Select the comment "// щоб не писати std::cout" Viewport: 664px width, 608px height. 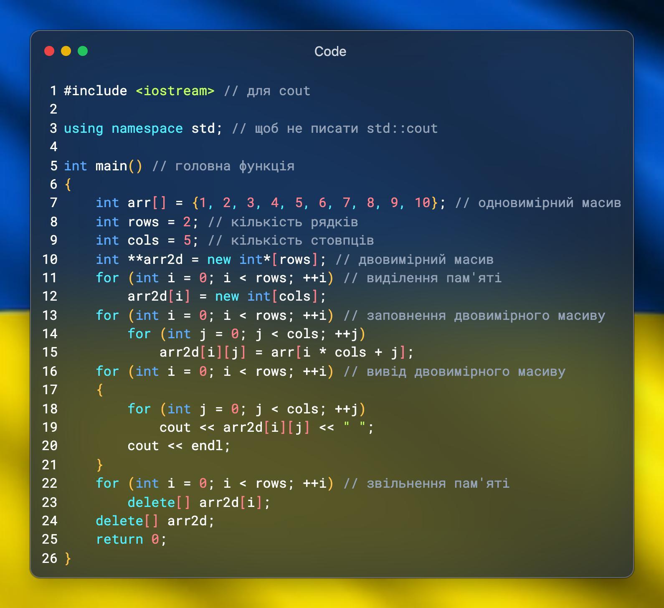pyautogui.click(x=335, y=128)
